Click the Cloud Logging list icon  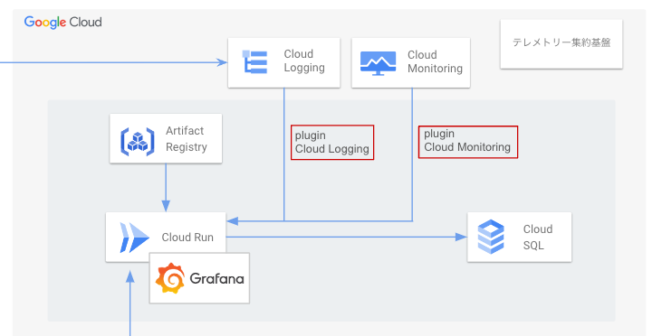point(254,62)
